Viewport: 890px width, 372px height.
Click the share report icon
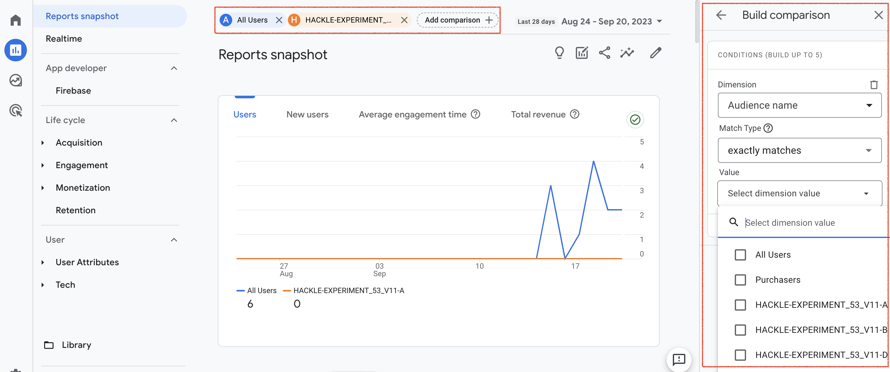pyautogui.click(x=605, y=53)
